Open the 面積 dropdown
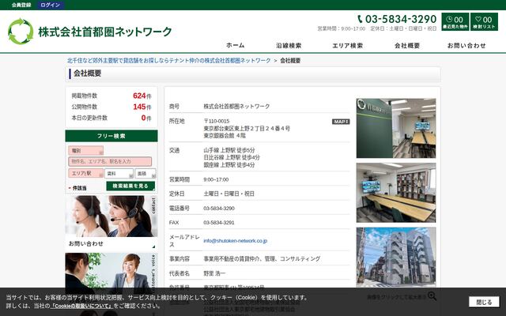Screen dimensions: 506x316 (145, 174)
